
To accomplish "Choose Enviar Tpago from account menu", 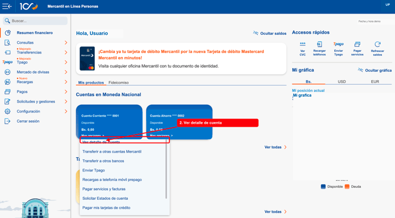I will click(x=94, y=170).
